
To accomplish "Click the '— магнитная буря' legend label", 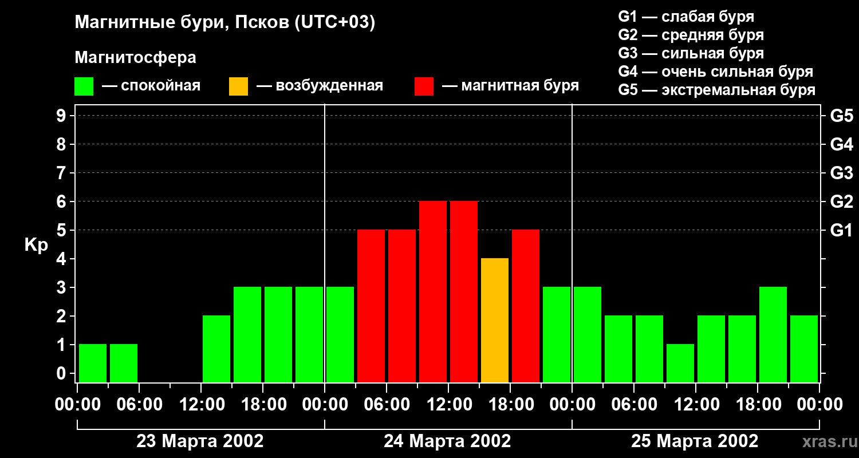I will [510, 86].
